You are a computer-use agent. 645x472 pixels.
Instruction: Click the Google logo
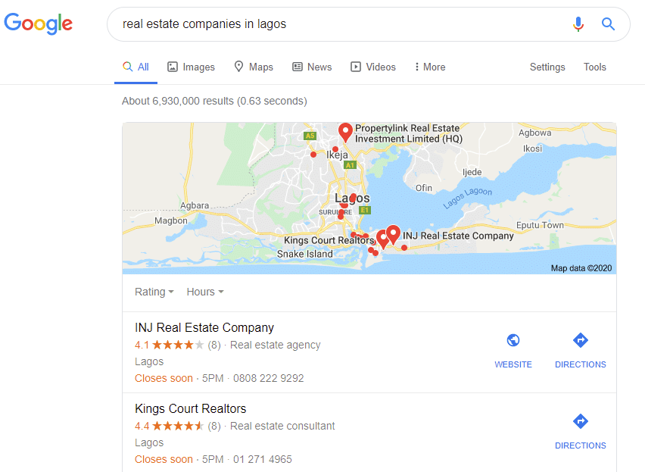click(39, 23)
